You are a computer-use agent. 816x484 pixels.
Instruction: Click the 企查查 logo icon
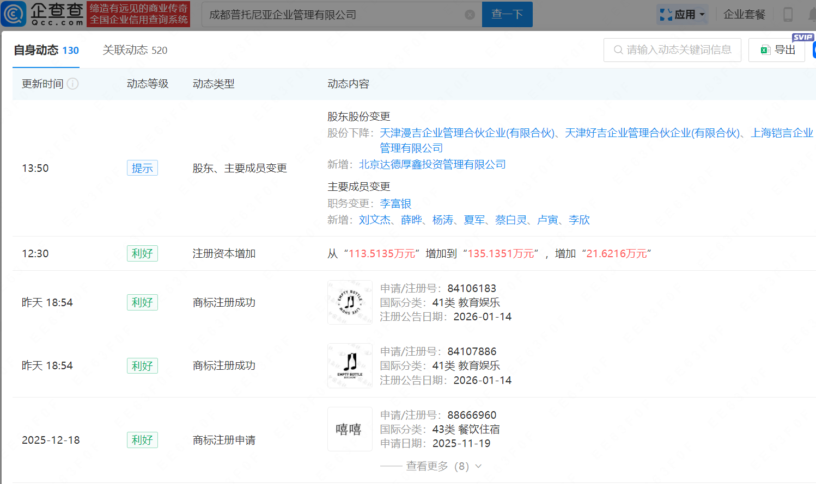[x=14, y=14]
